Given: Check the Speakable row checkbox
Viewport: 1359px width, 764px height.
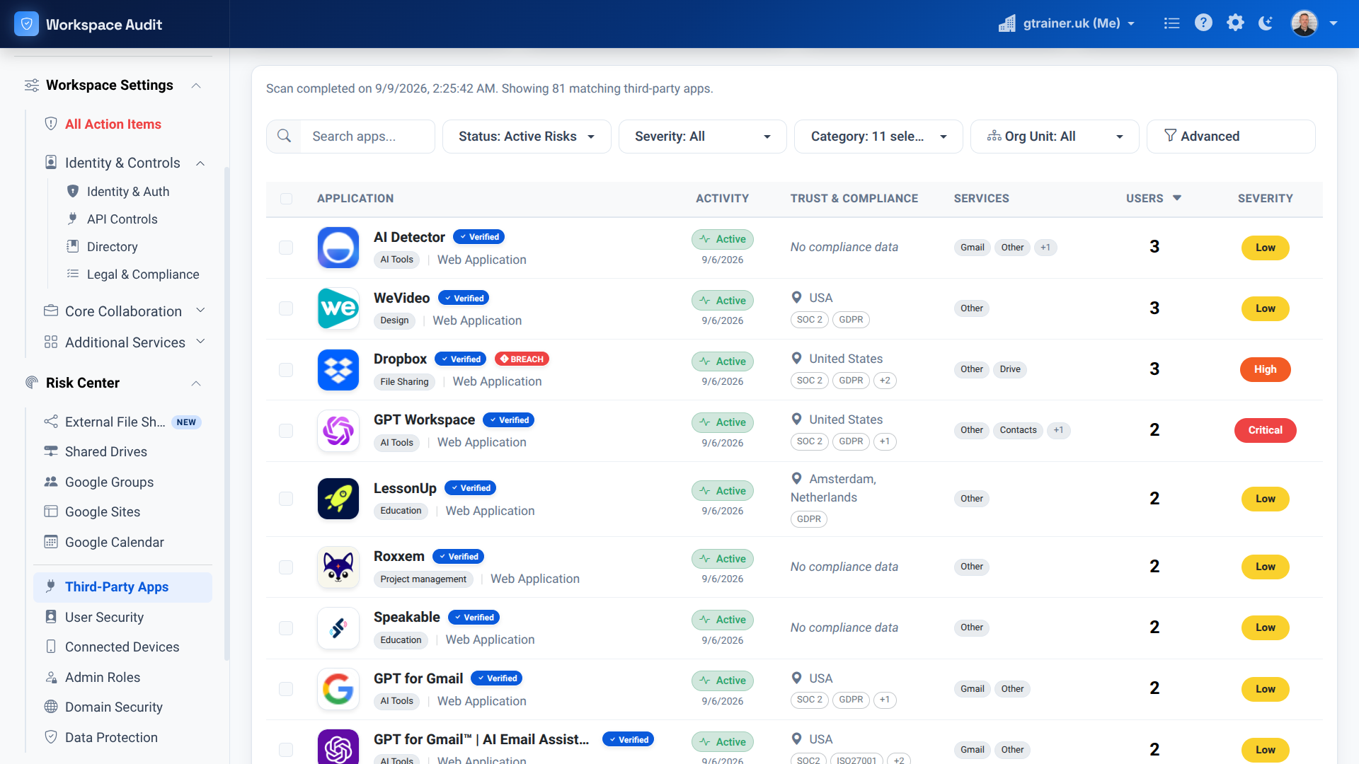Looking at the screenshot, I should point(286,627).
